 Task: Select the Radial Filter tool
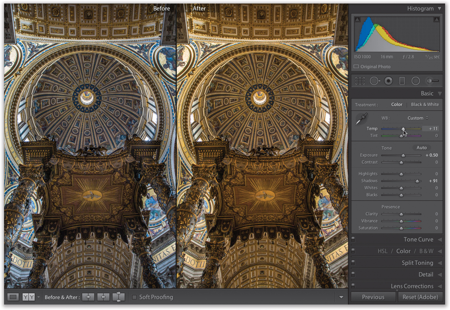tap(415, 81)
